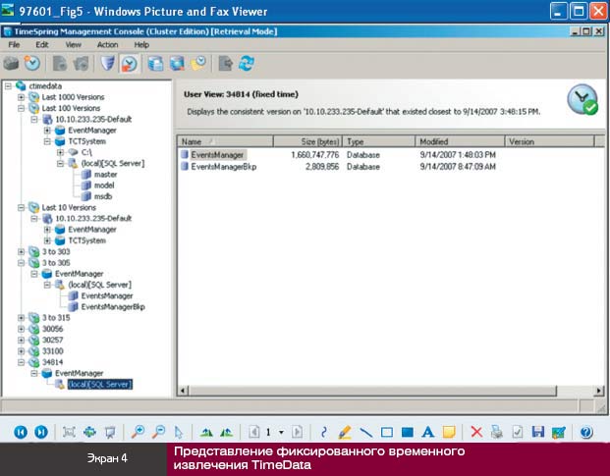Open the Action menu
610x476 pixels.
point(107,45)
